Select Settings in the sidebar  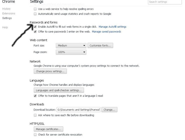[x=7, y=18]
